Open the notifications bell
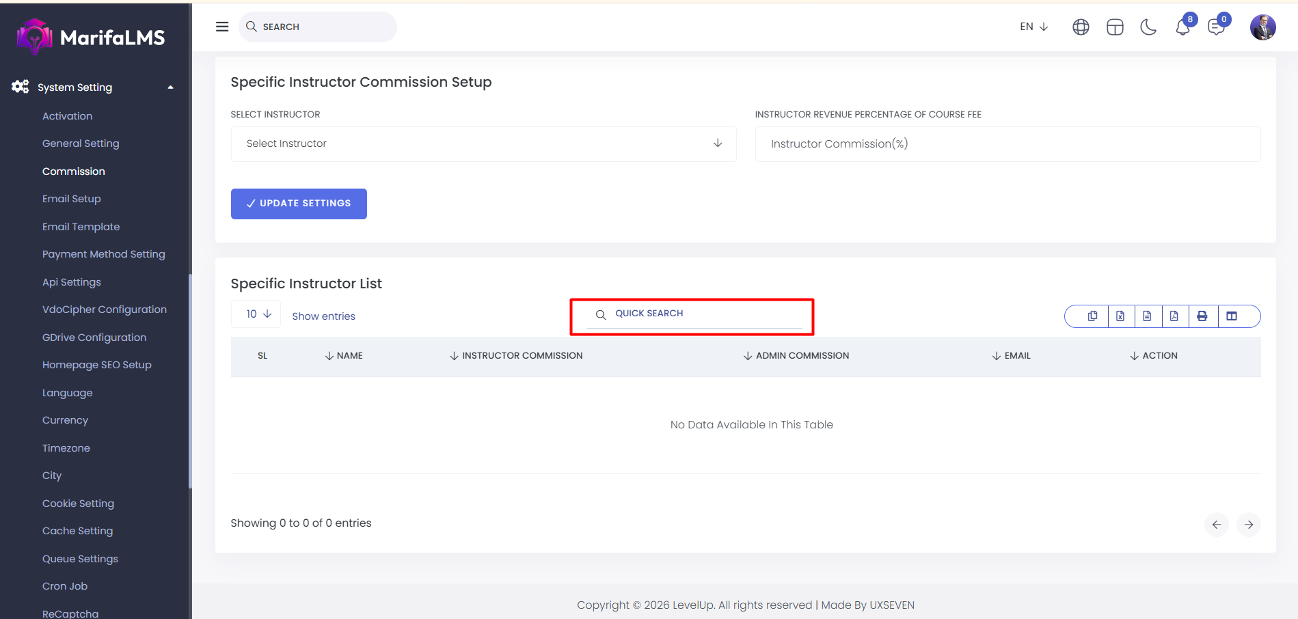Image resolution: width=1298 pixels, height=619 pixels. coord(1182,27)
